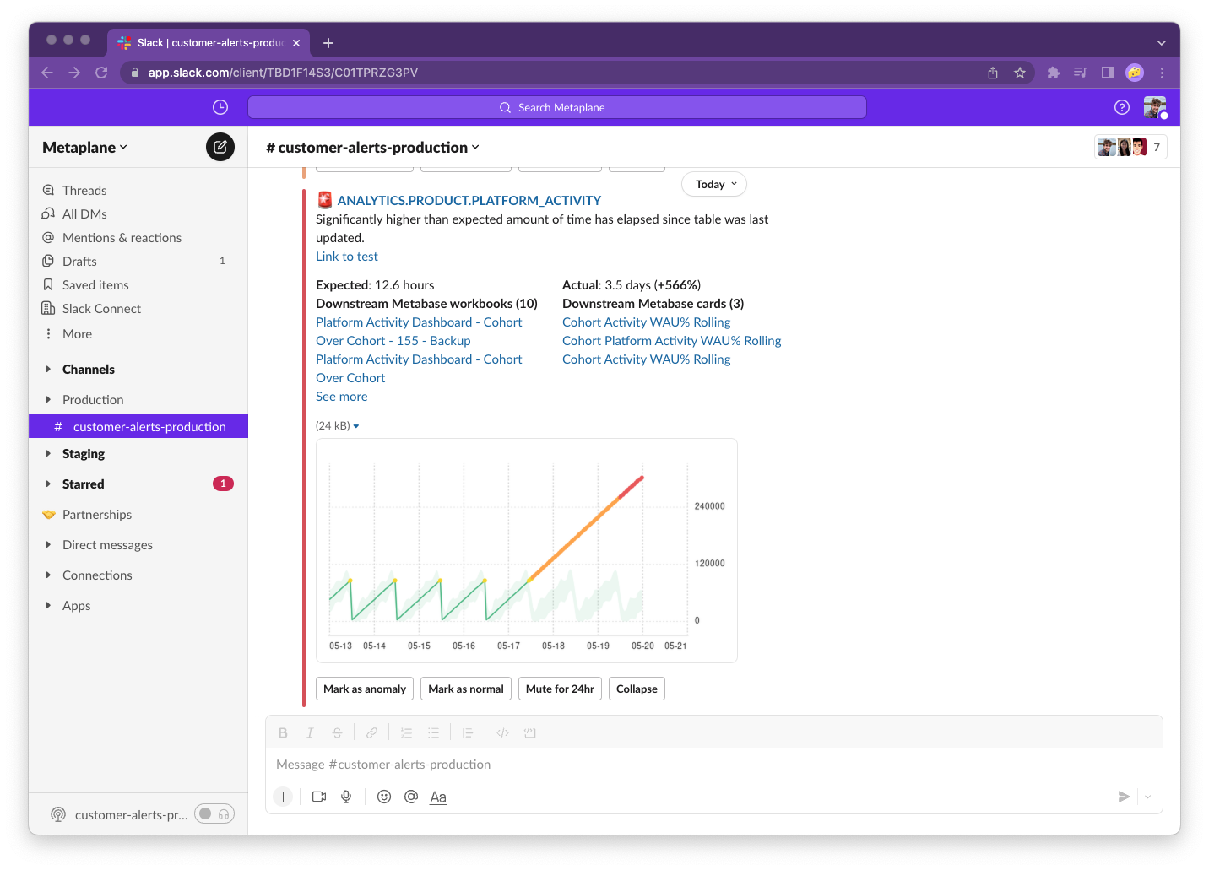Open the emoji picker

[x=384, y=797]
